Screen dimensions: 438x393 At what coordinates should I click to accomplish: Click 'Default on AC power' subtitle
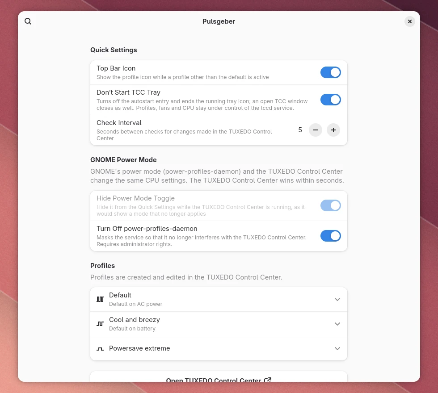135,304
